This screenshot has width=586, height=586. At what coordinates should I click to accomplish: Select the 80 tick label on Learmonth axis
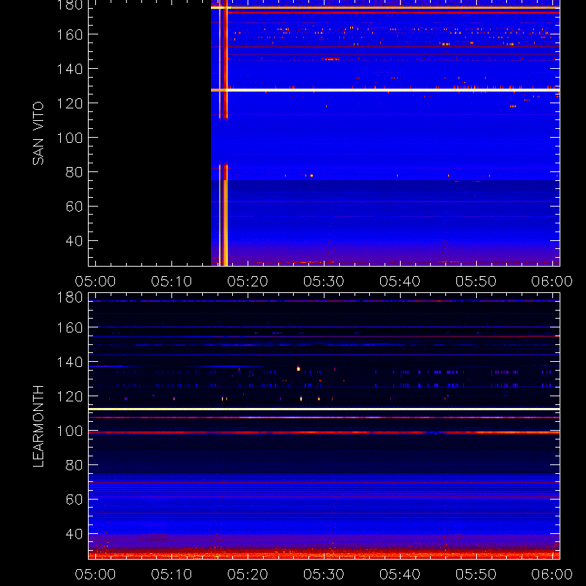click(x=74, y=465)
